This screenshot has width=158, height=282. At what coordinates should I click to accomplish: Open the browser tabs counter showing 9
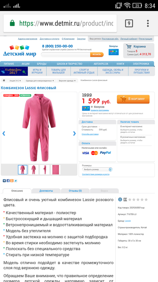coord(129,23)
